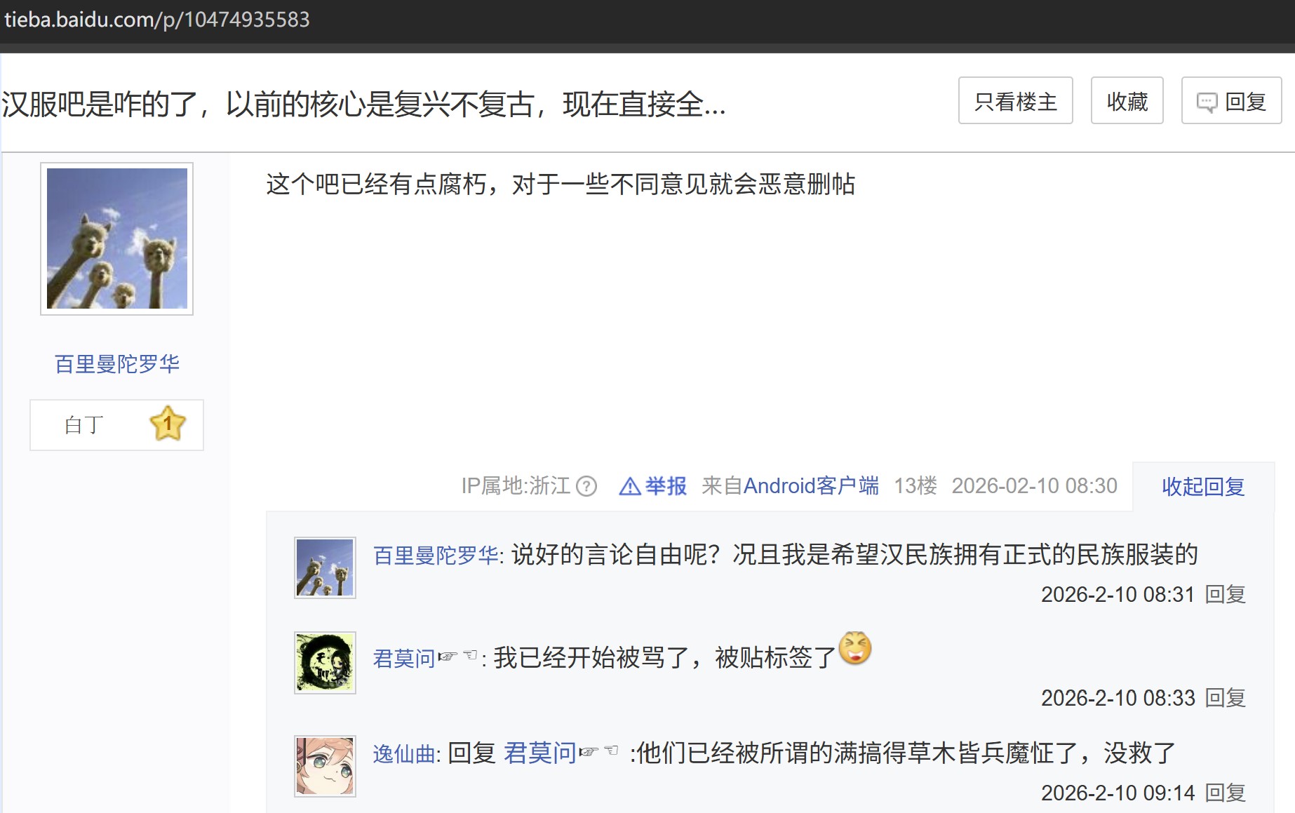The width and height of the screenshot is (1295, 813).
Task: Collapse replies with 收起回复
Action: 1203,486
